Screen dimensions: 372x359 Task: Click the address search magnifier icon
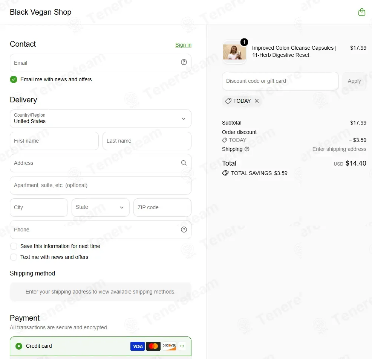[x=184, y=163]
